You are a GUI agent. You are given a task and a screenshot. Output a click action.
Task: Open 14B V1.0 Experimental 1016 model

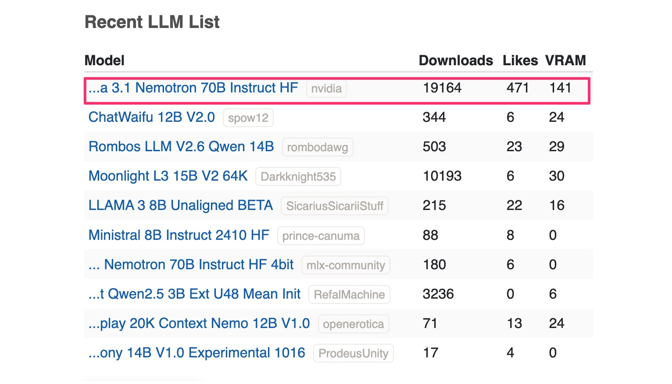tap(197, 353)
